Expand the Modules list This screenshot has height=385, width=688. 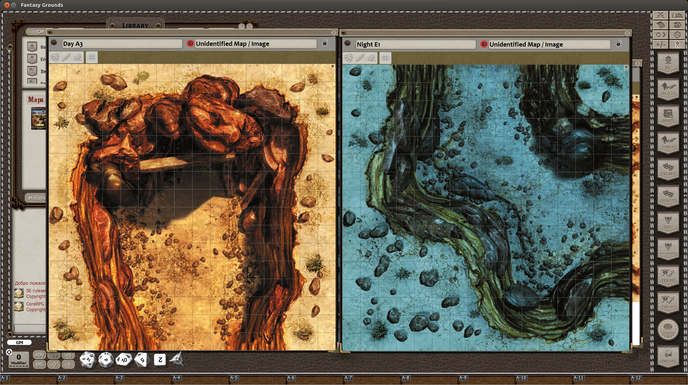pos(35,198)
